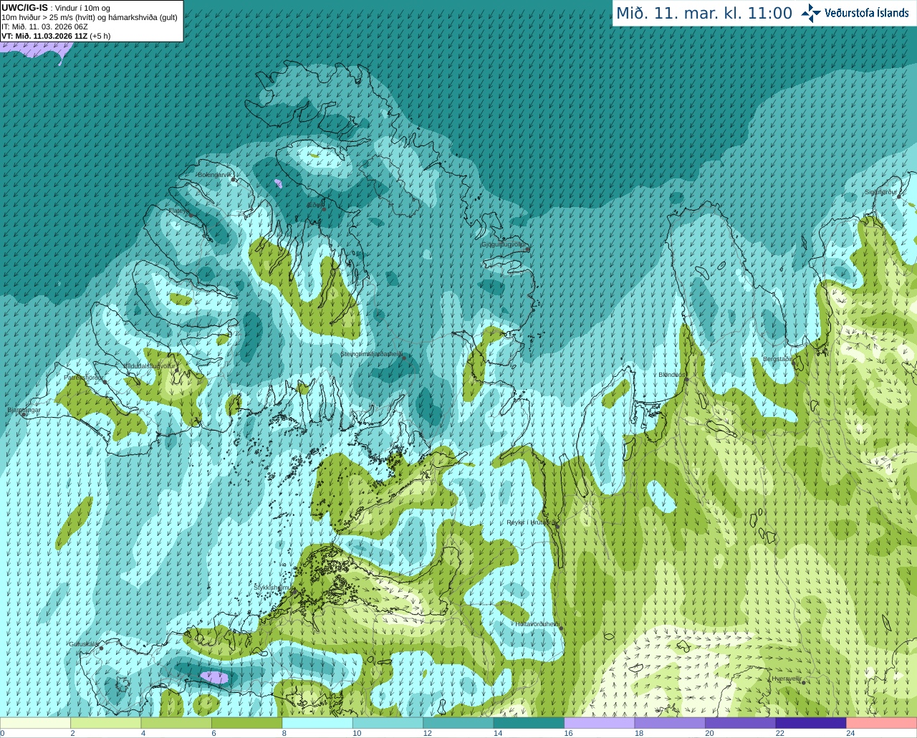Click the small lavender wind patch east of Bolungarvík
Screen dimensions: 917x738
click(278, 183)
